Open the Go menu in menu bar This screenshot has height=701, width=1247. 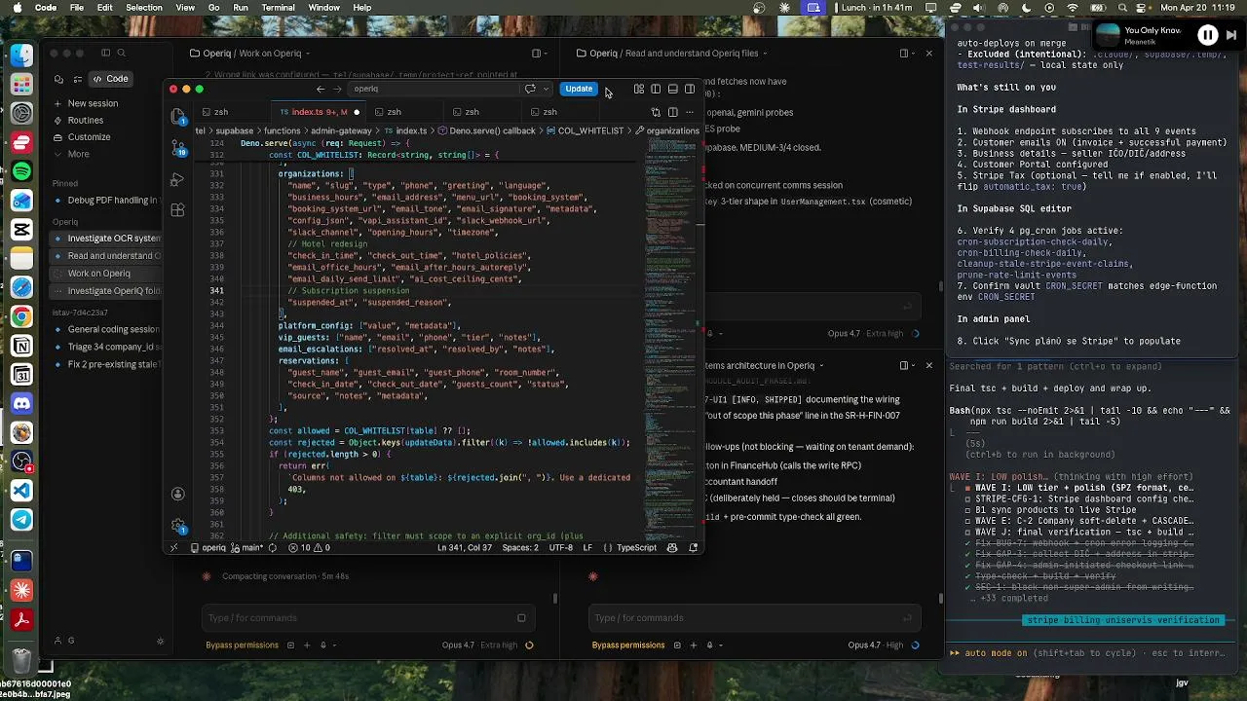pos(214,8)
